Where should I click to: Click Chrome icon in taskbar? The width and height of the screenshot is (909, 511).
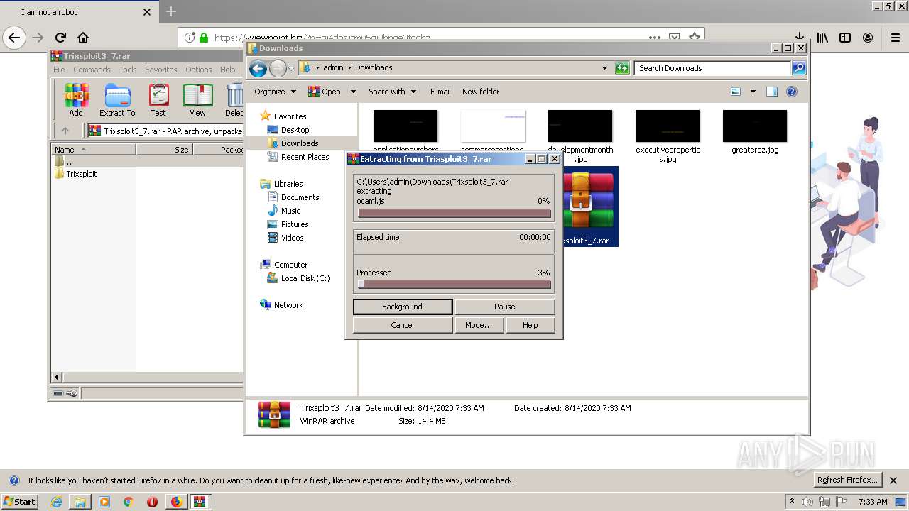click(x=129, y=502)
